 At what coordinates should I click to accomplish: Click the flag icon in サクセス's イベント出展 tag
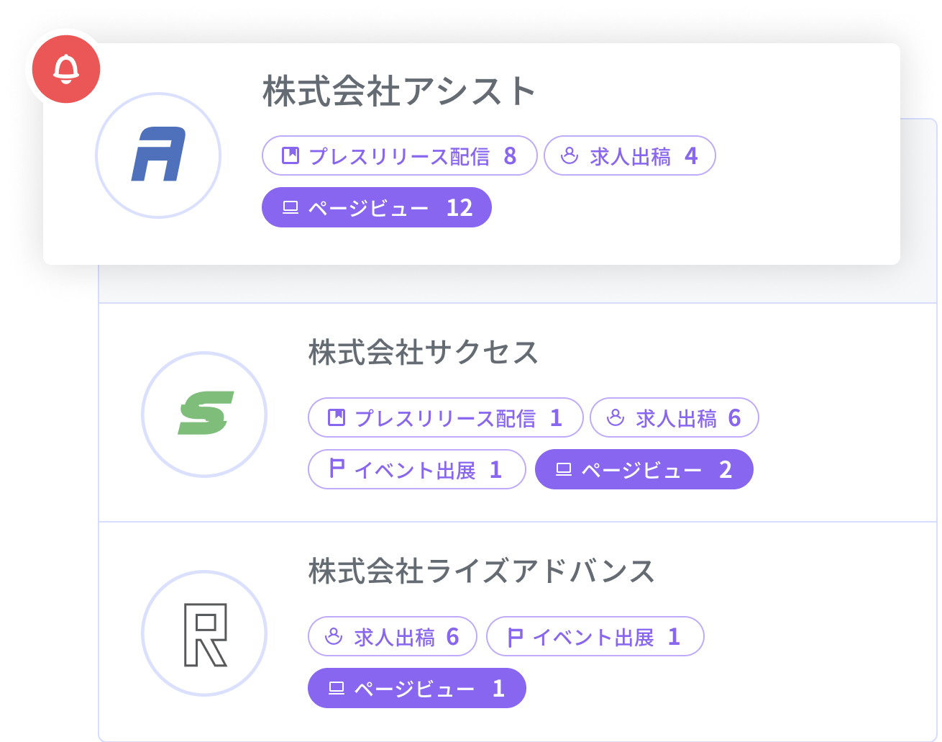336,469
